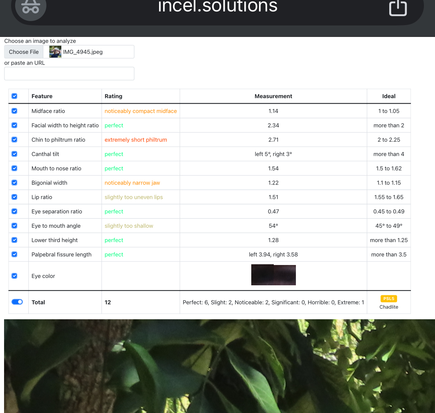Uncheck the Midface ratio checkbox
This screenshot has height=413, width=435.
[x=14, y=111]
